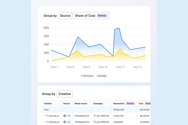Sort by the Source column header
The height and width of the screenshot is (125, 188).
click(67, 104)
